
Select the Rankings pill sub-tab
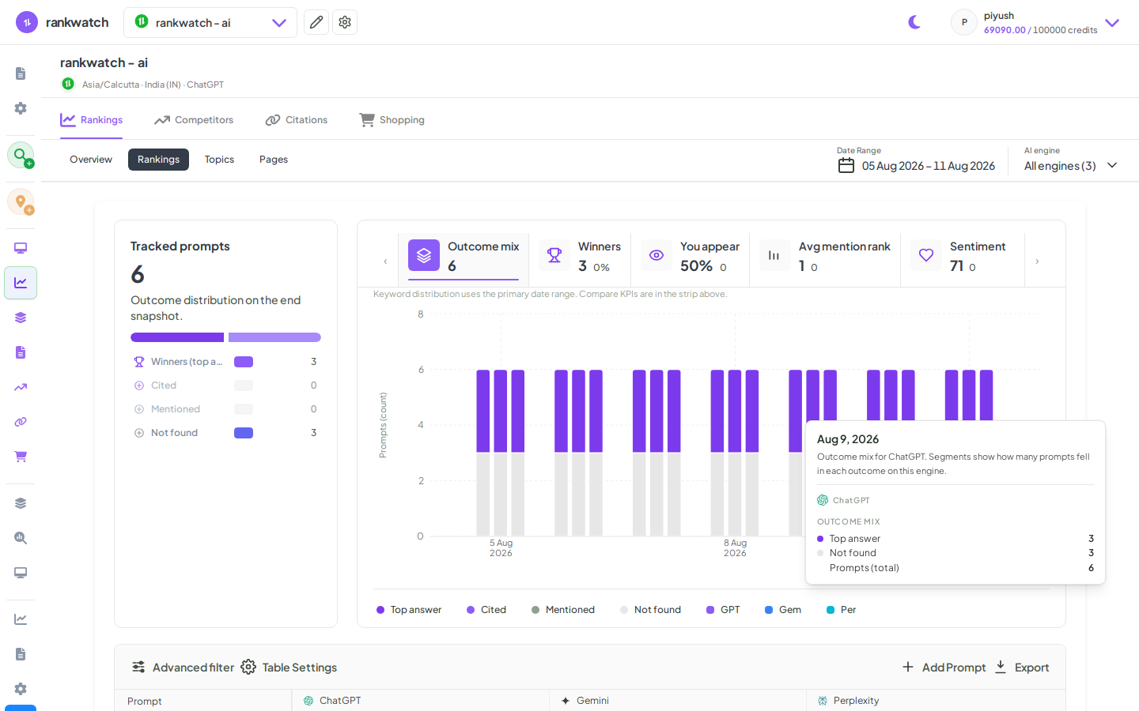(x=158, y=160)
